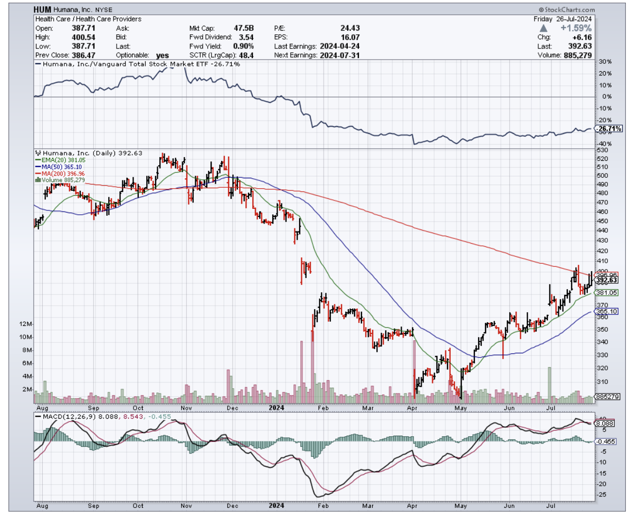This screenshot has height=519, width=628.
Task: Click the volume bars icon in the legend
Action: tap(37, 179)
